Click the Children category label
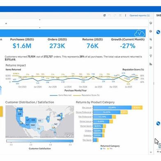161x161 pixels. (88, 131)
